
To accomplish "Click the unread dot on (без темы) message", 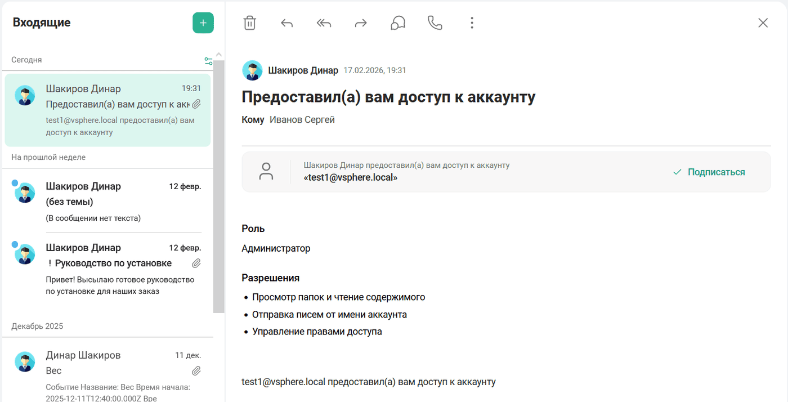I will point(15,183).
